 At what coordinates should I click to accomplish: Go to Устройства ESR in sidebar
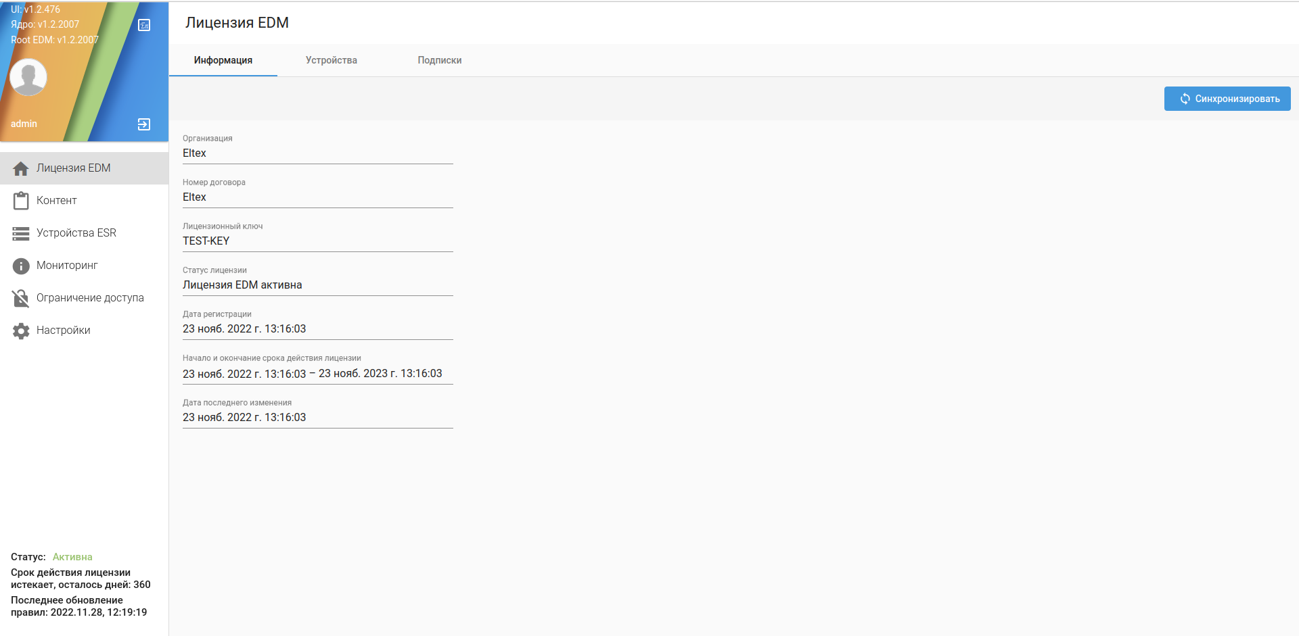pyautogui.click(x=84, y=233)
